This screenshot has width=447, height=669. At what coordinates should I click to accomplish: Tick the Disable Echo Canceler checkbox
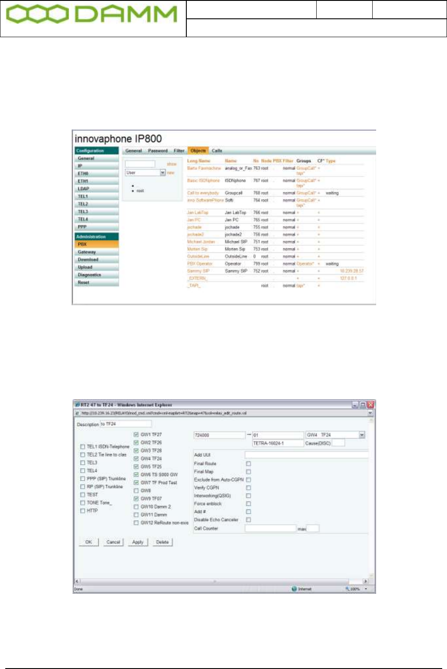coord(248,520)
